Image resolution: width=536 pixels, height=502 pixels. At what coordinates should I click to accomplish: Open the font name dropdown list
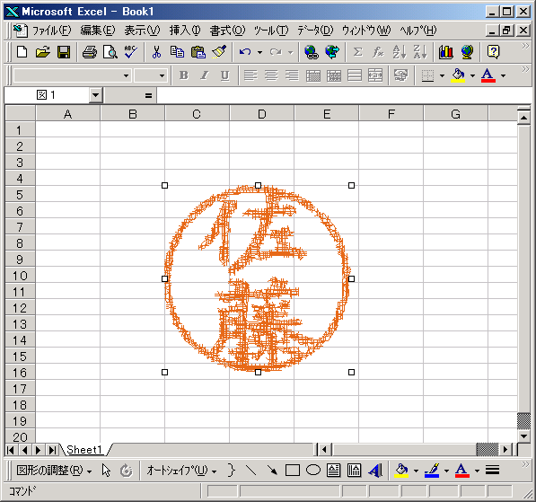[126, 75]
